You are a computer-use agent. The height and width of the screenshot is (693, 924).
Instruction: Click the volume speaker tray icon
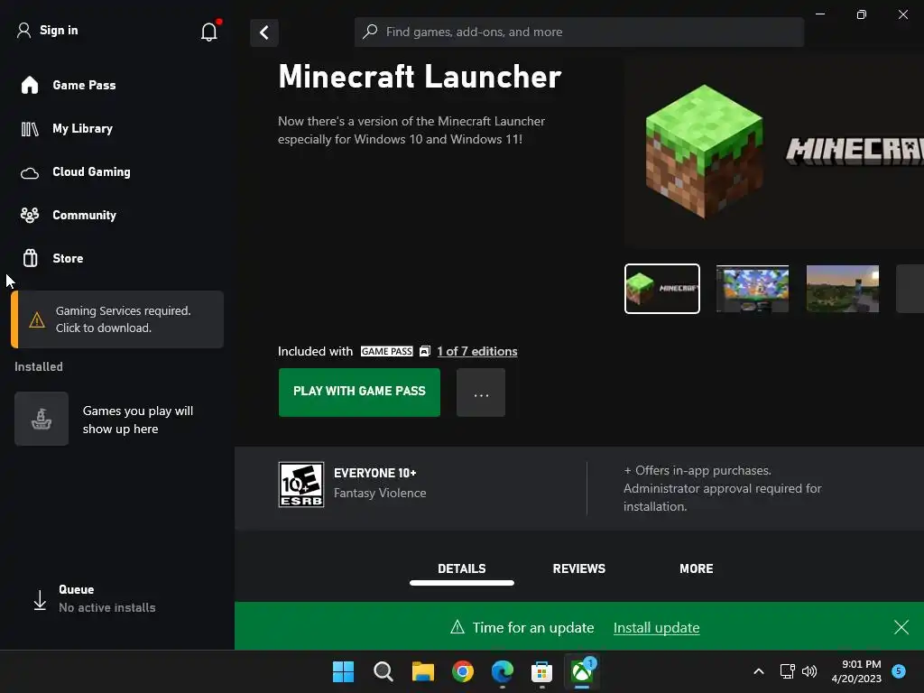809,671
